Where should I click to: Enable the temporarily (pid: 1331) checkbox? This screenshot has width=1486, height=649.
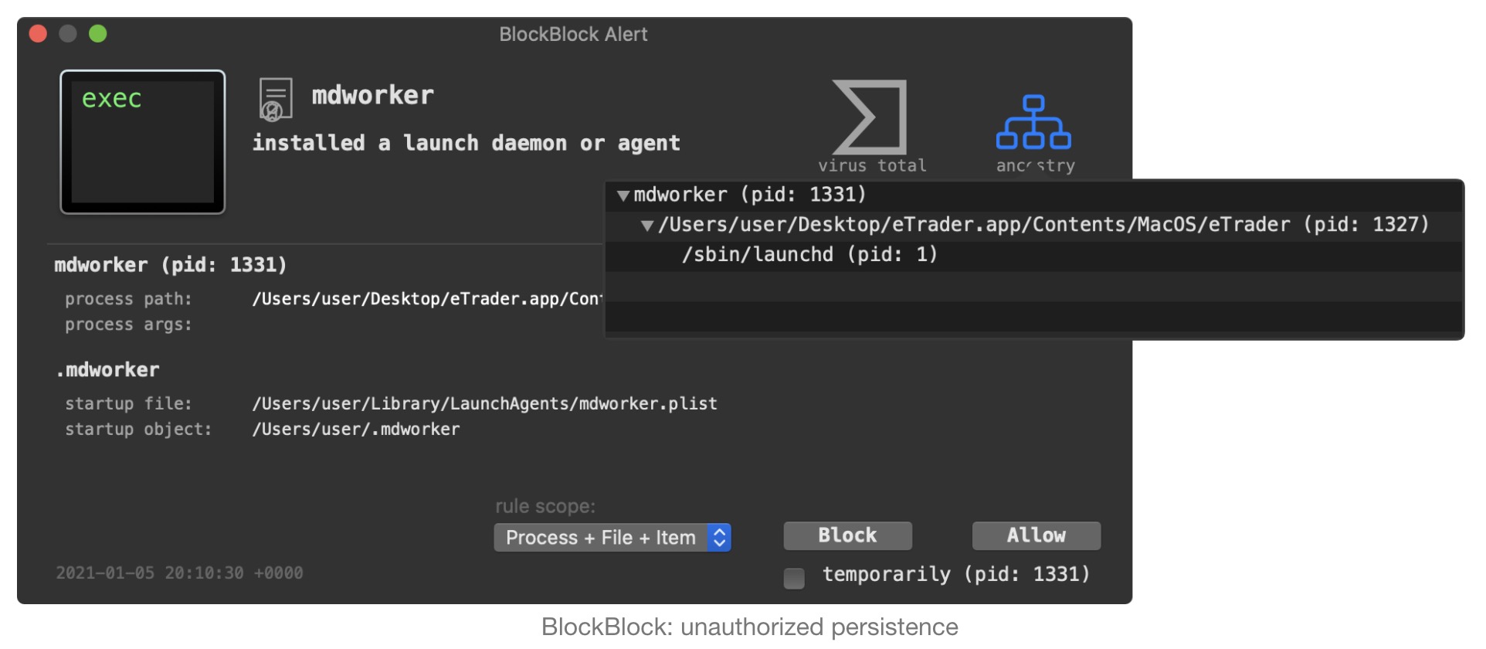coord(794,578)
